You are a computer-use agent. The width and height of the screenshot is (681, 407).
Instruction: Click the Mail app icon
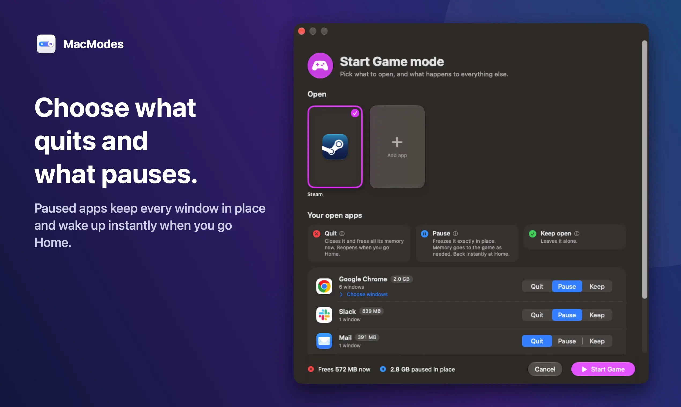[x=324, y=341]
